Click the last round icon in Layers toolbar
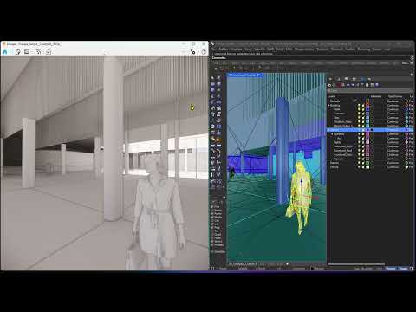Image resolution: width=416 pixels, height=312 pixels. pos(377,85)
